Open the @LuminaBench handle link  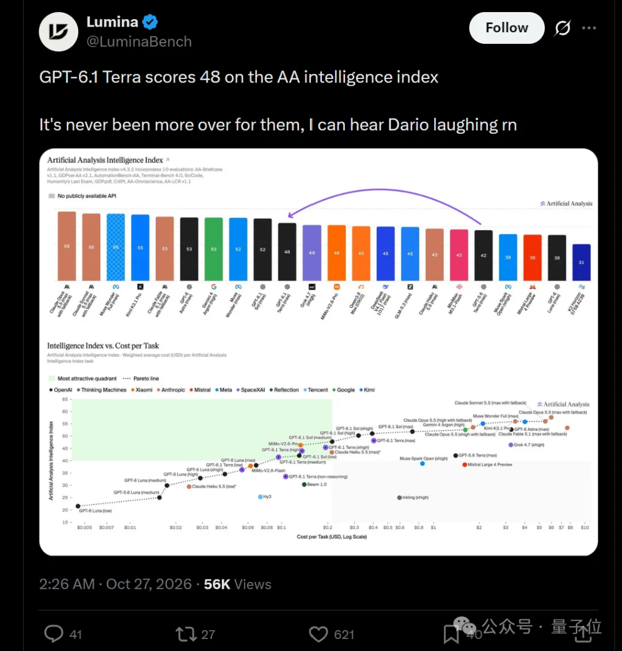pos(139,42)
